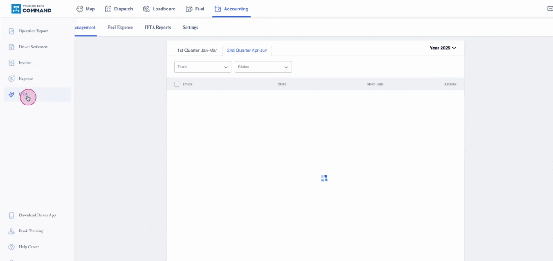The image size is (553, 261).
Task: Click the message icon at top right
Action: tap(550, 9)
